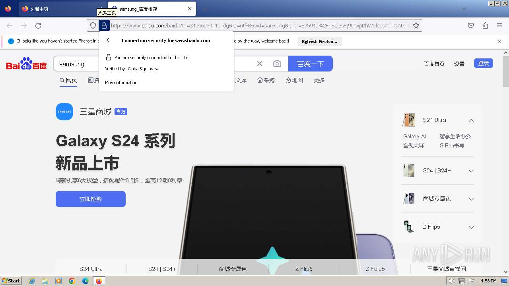Open Microsoft Edge from the taskbar
This screenshot has width=509, height=286.
[x=85, y=281]
